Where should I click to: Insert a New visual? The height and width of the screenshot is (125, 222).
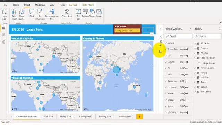(x=14, y=14)
